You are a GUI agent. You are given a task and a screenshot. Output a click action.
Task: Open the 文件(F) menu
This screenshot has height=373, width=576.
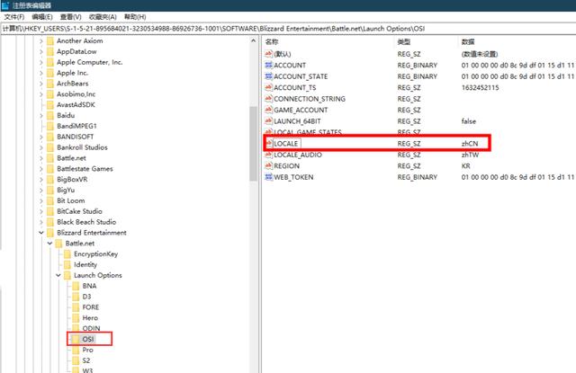click(14, 17)
